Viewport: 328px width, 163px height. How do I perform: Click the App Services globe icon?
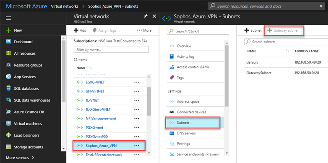pos(8,77)
